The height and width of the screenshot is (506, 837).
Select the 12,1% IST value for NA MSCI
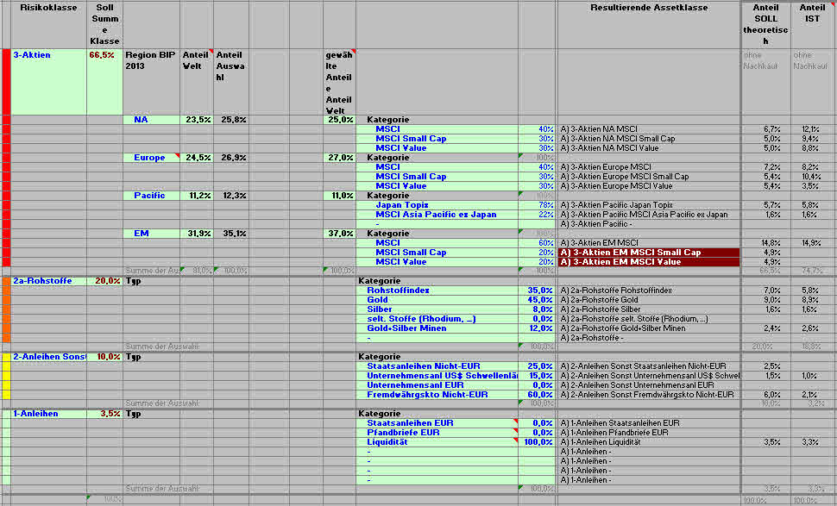(x=813, y=129)
